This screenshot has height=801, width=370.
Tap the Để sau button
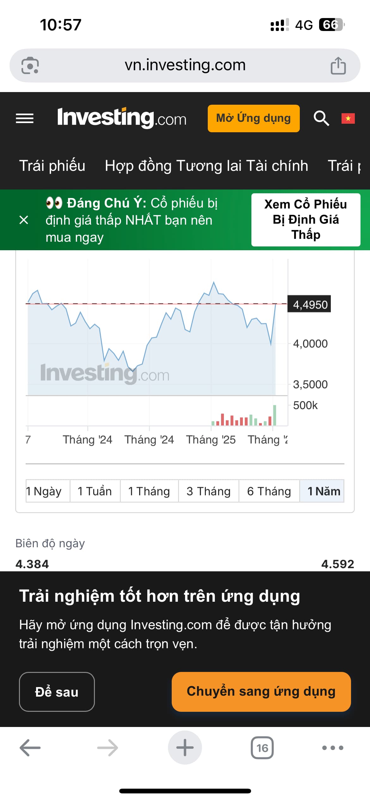[57, 692]
